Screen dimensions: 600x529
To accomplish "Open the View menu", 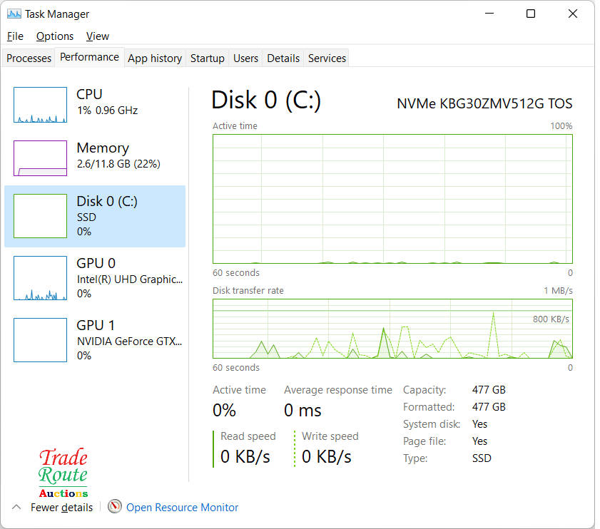I will coord(98,36).
